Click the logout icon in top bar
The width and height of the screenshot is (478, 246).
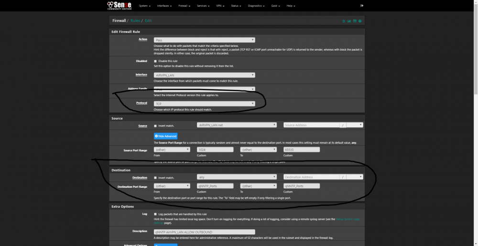pos(362,5)
